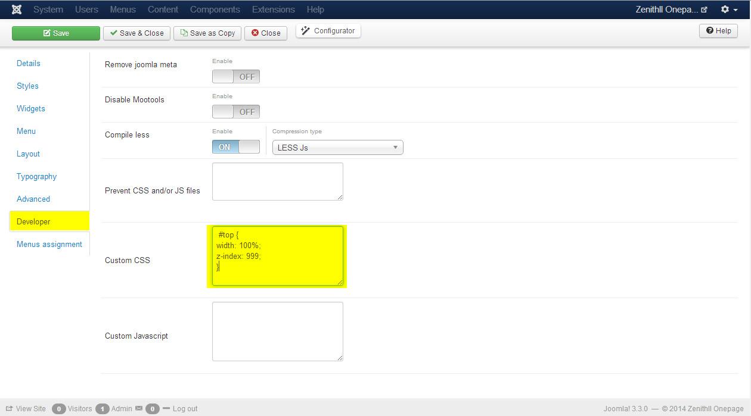Open the Menus assignment tab

coord(49,244)
